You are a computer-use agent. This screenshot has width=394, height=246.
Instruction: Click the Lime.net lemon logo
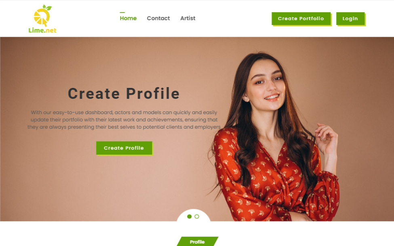(42, 19)
